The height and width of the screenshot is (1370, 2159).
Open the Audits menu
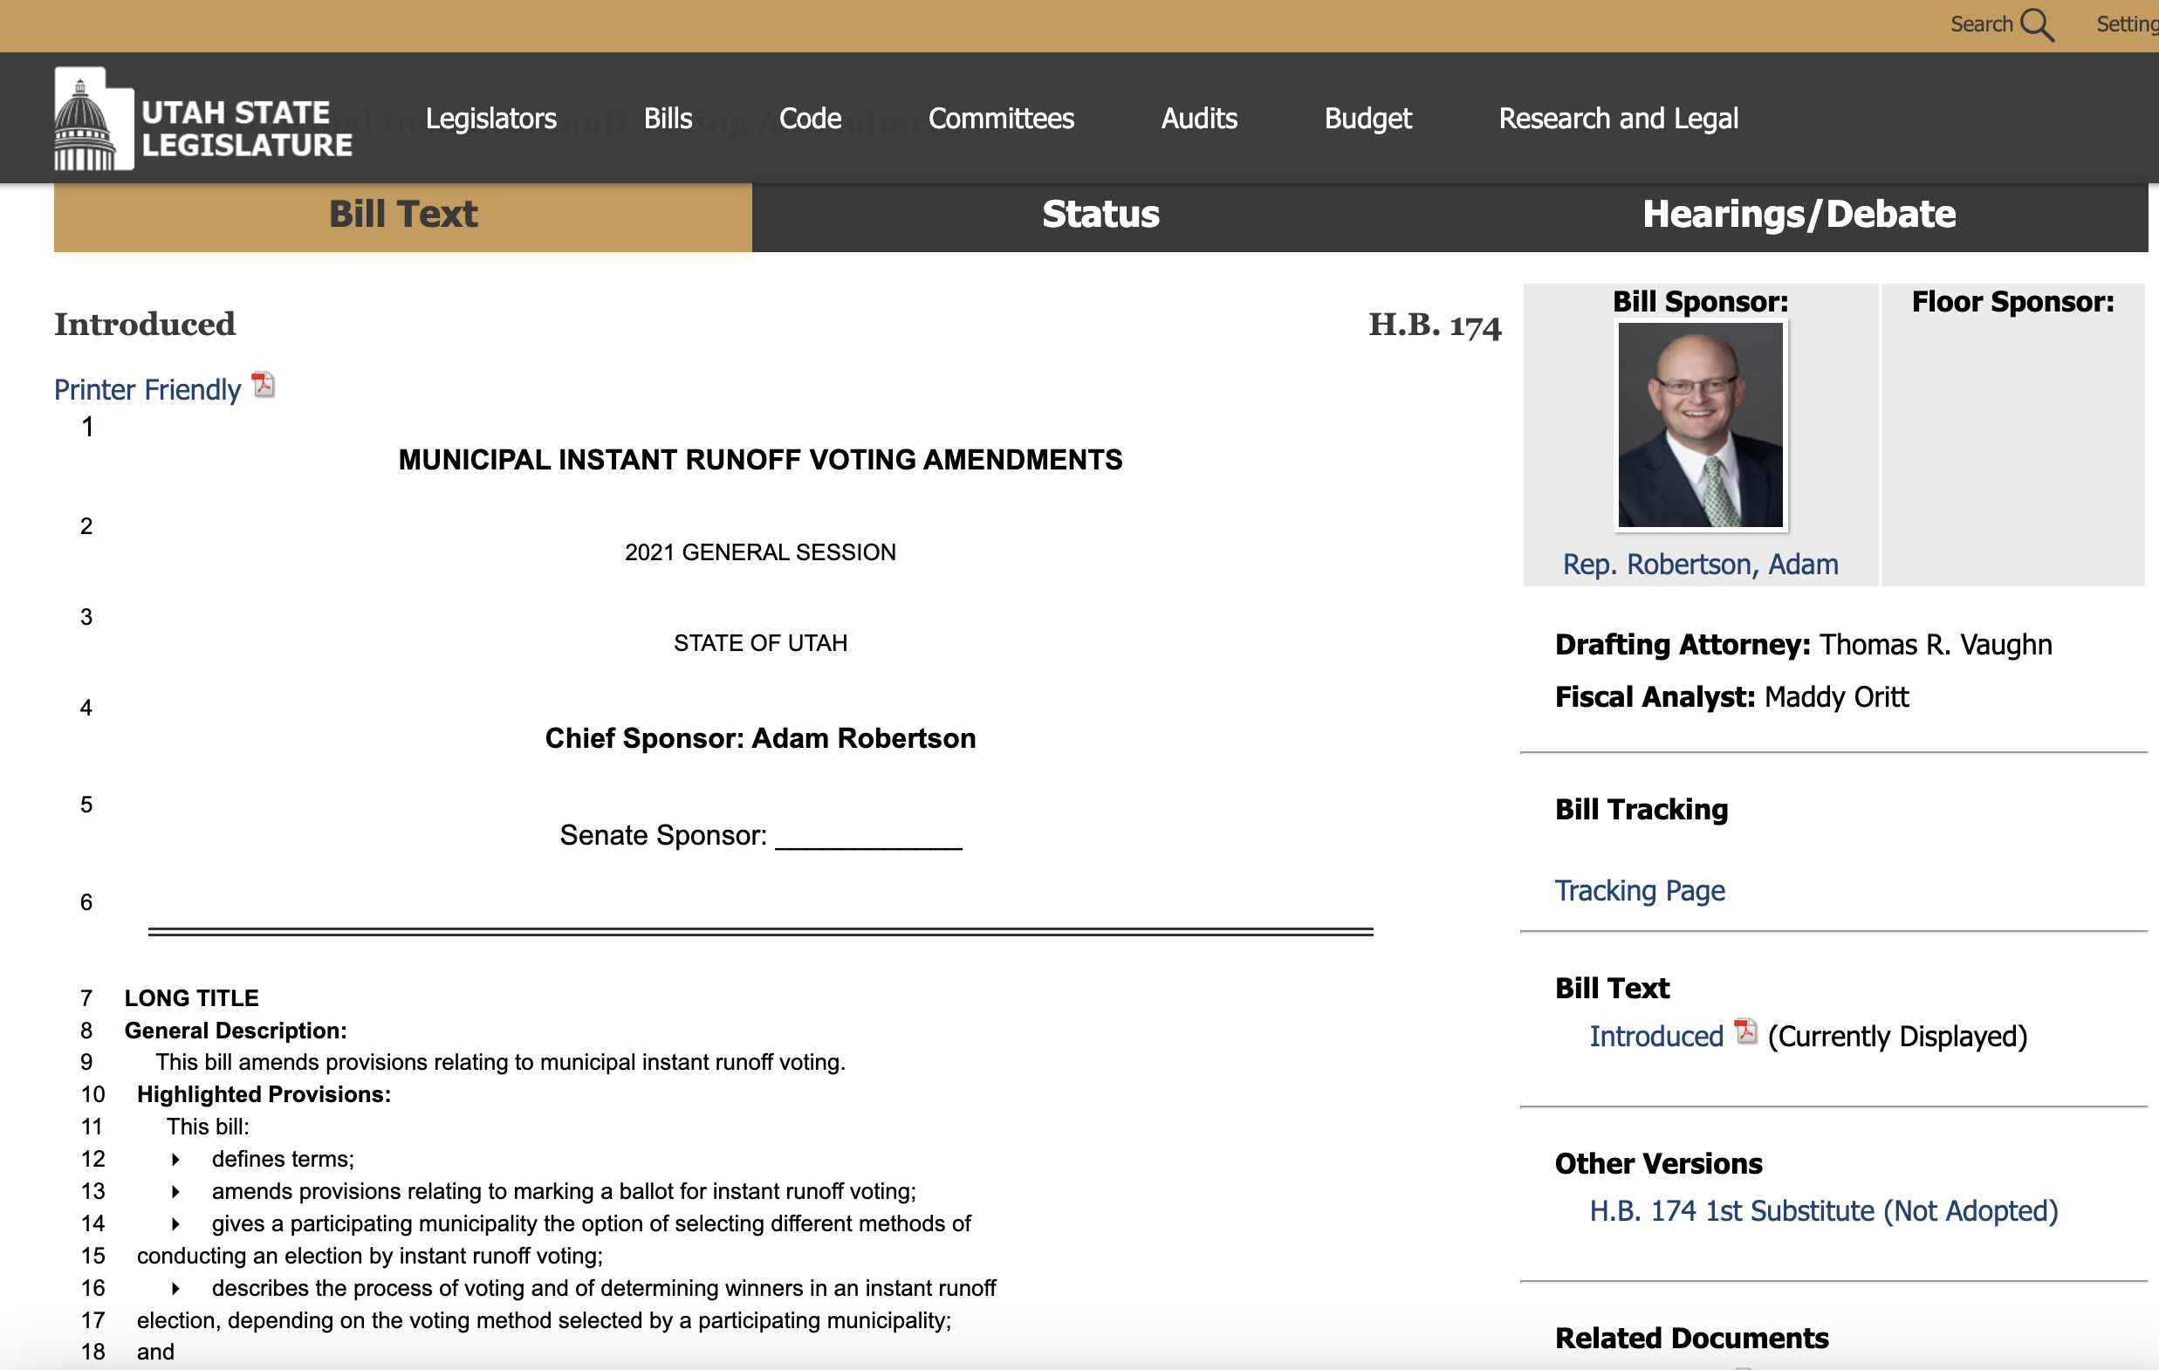[x=1199, y=119]
